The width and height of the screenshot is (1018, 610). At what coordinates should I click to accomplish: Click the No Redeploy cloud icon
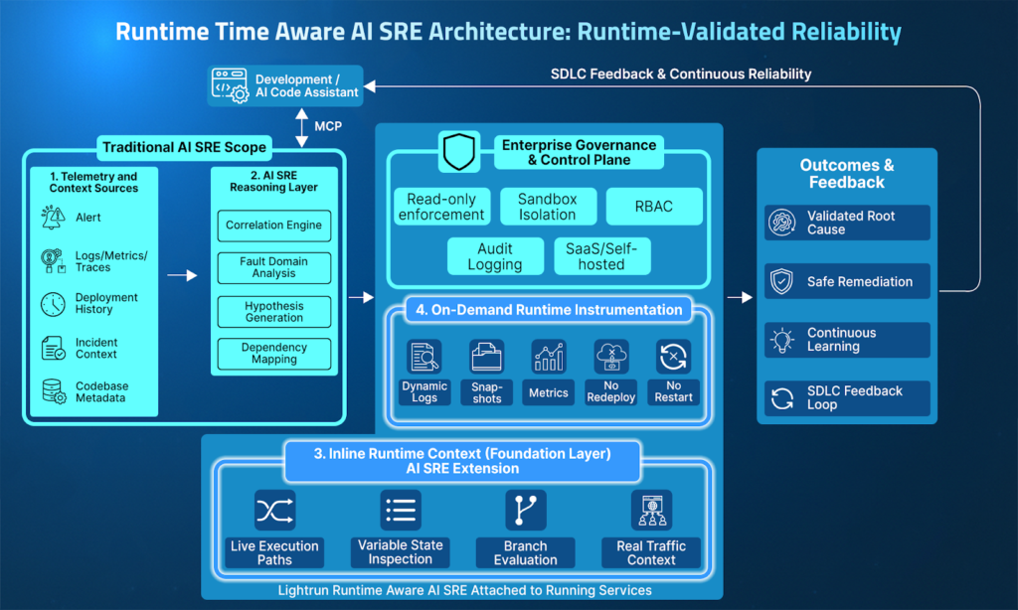click(610, 356)
